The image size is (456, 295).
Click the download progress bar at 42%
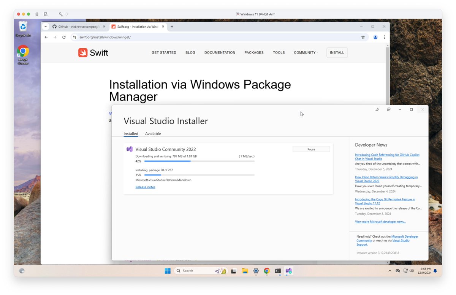(199, 161)
